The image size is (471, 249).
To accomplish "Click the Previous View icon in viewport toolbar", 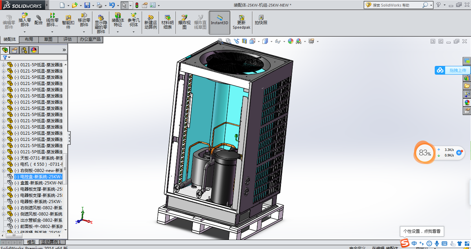I will (x=237, y=41).
